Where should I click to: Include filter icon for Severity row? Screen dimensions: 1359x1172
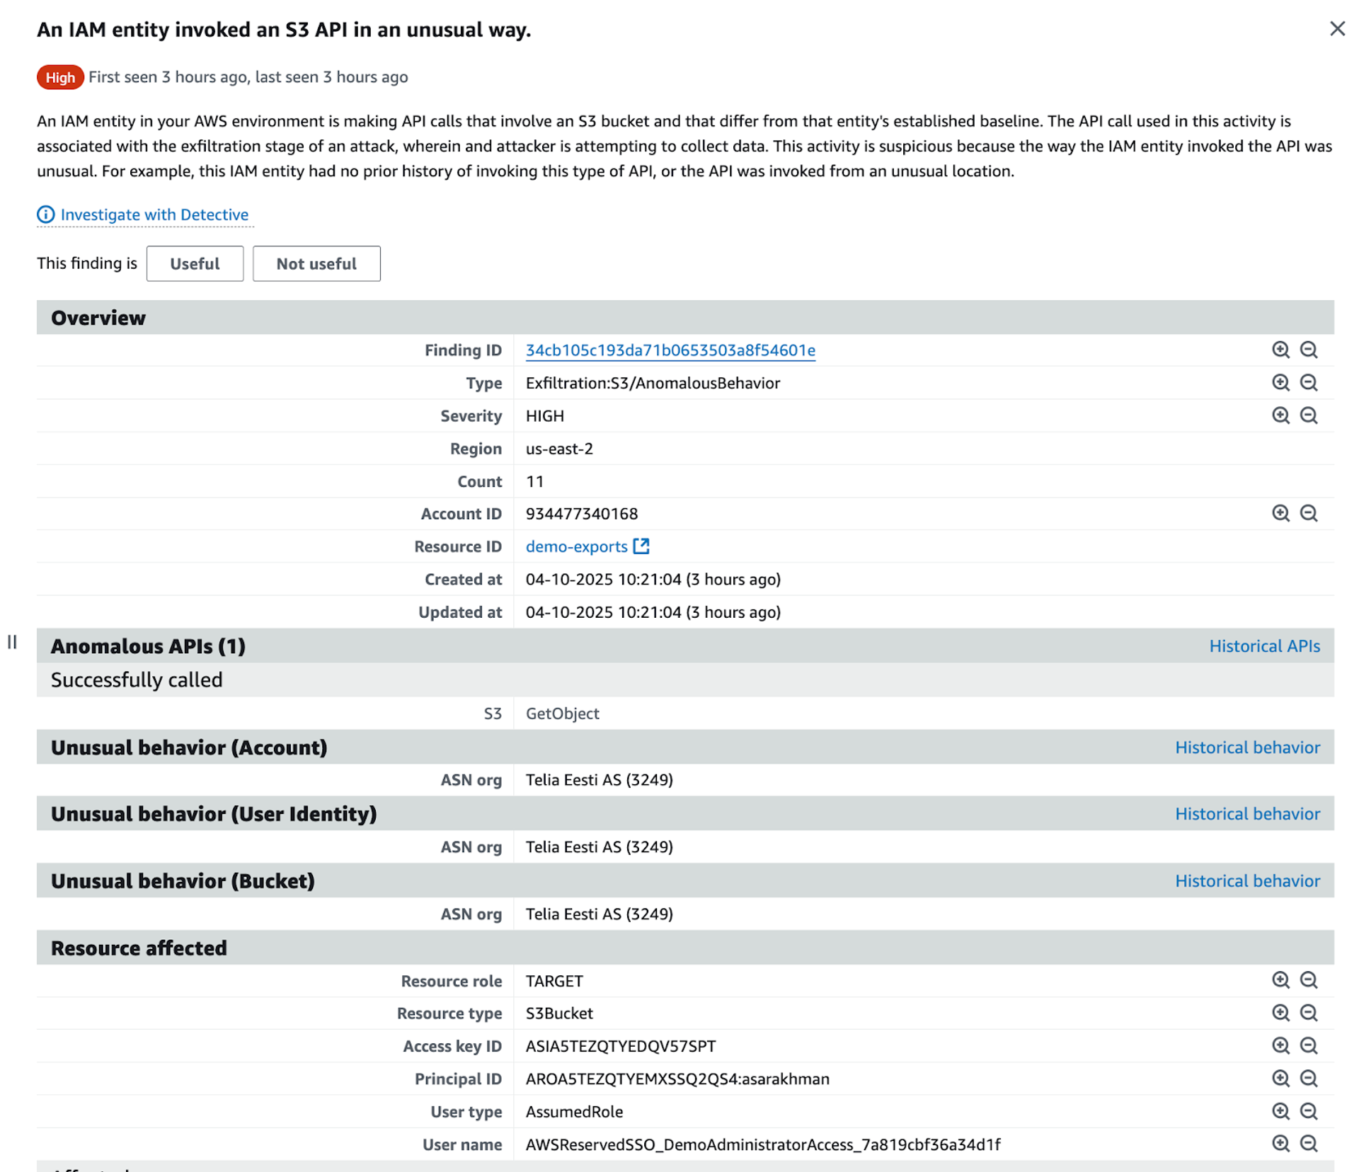click(x=1280, y=415)
